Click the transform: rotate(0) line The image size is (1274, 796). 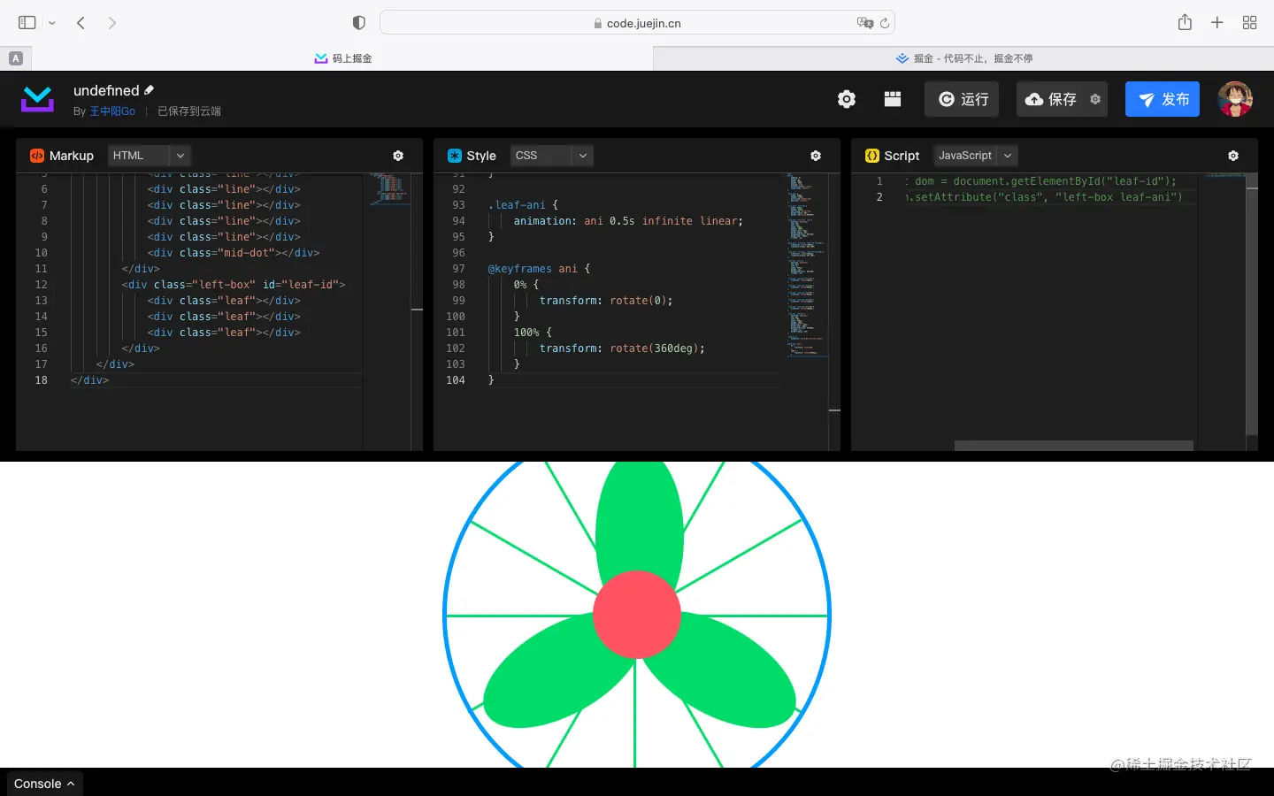(606, 301)
